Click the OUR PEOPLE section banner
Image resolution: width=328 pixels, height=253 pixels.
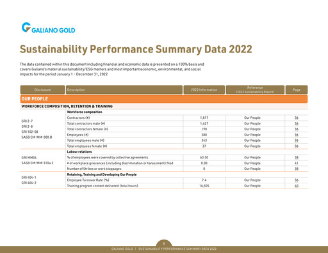click(164, 99)
